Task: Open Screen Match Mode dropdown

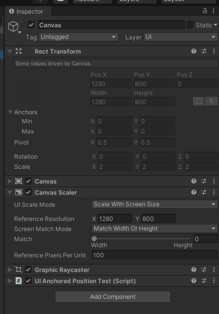Action: pos(155,229)
